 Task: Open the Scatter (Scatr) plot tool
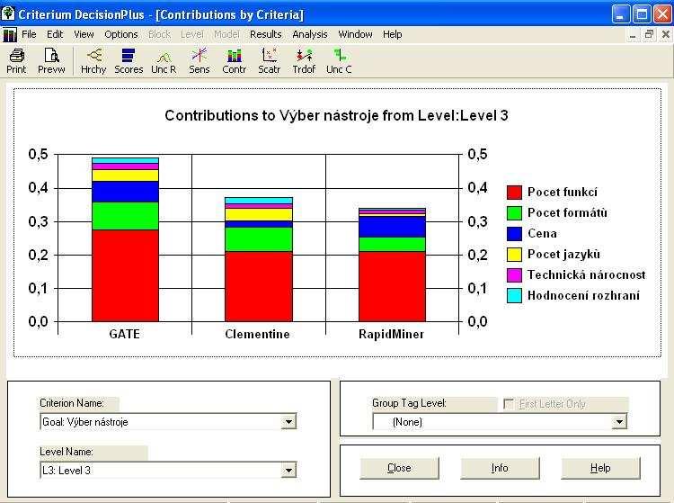(269, 61)
